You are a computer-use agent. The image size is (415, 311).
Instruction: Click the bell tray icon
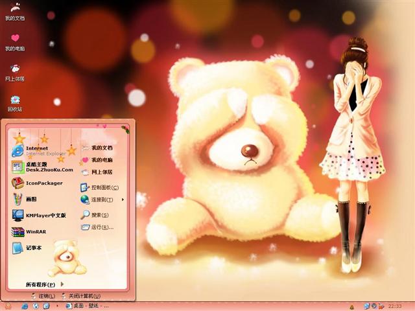point(351,306)
